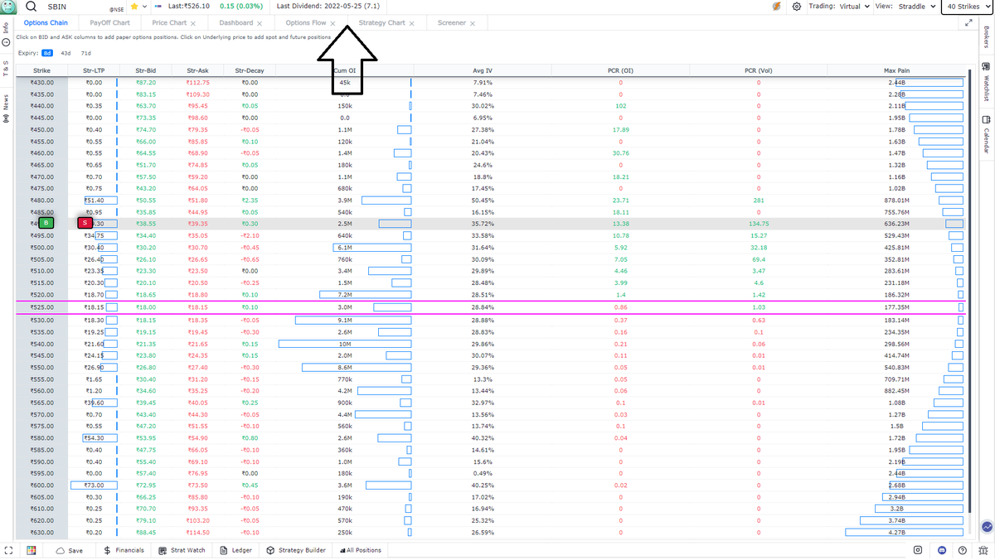Image resolution: width=995 pixels, height=560 pixels.
Task: Open Financials from the bottom bar
Action: tap(124, 550)
